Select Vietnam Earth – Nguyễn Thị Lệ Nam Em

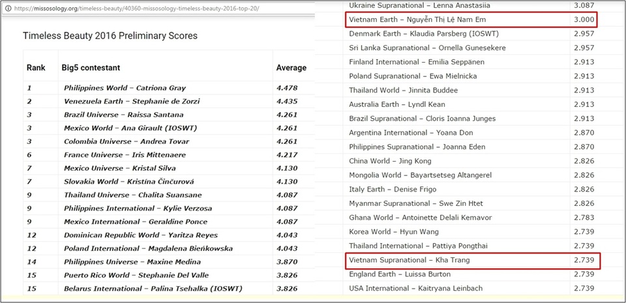tap(417, 20)
